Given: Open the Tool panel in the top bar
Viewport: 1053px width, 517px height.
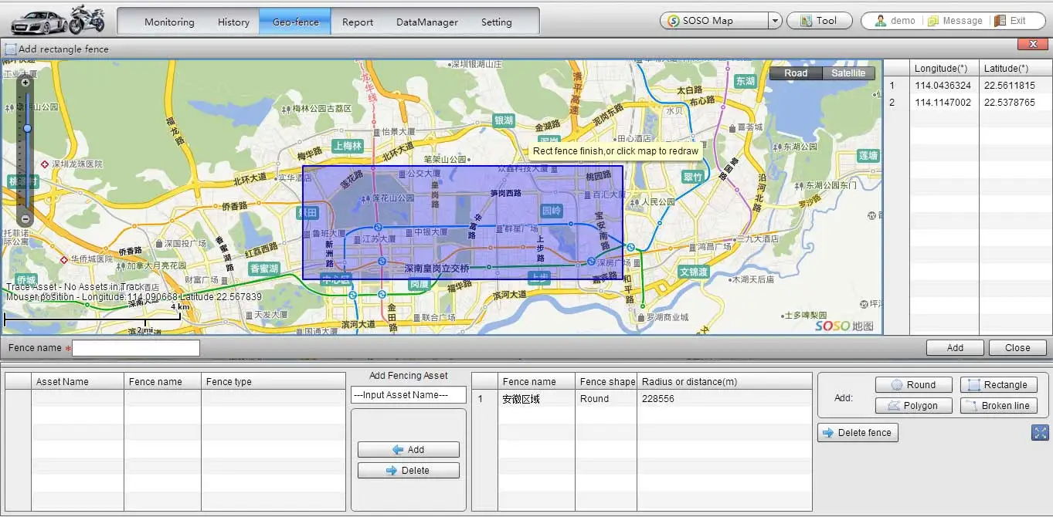Looking at the screenshot, I should tap(819, 20).
